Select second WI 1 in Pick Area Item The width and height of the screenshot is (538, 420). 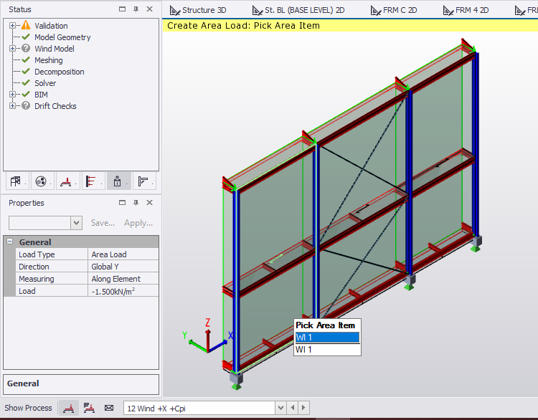coord(327,349)
